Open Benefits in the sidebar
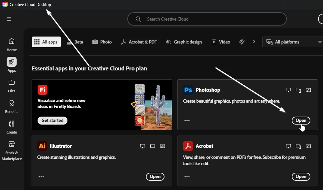The height and width of the screenshot is (190, 323). [12, 107]
